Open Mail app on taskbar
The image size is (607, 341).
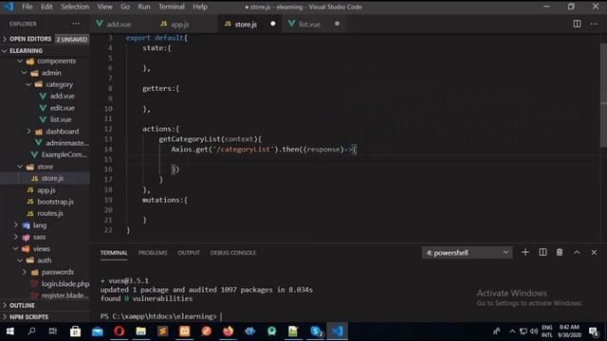(97, 332)
